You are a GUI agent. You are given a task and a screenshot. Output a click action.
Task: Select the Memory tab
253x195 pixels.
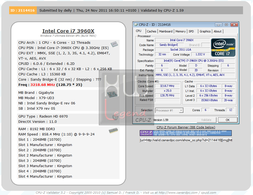coord(180,31)
